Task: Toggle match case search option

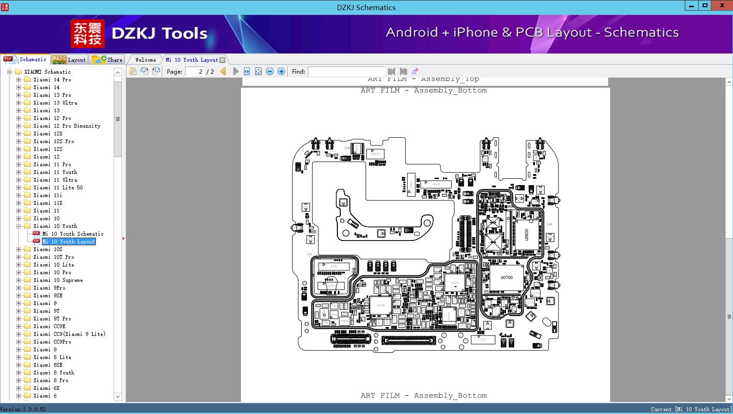Action: [414, 71]
